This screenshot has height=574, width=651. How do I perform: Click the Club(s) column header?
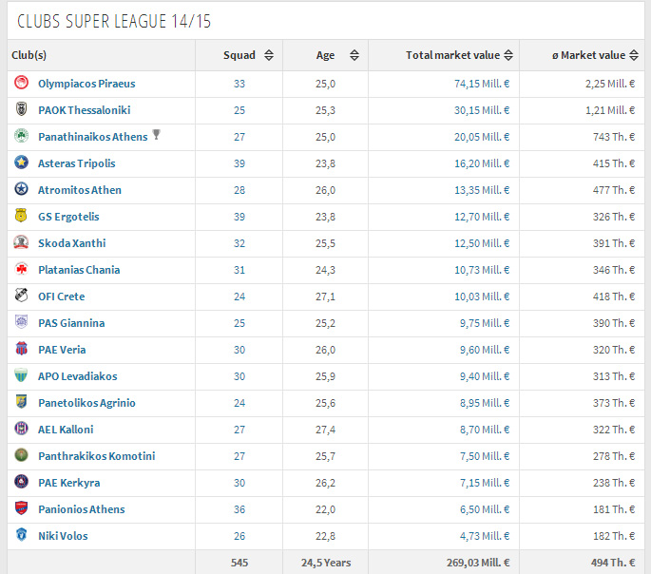pyautogui.click(x=29, y=55)
